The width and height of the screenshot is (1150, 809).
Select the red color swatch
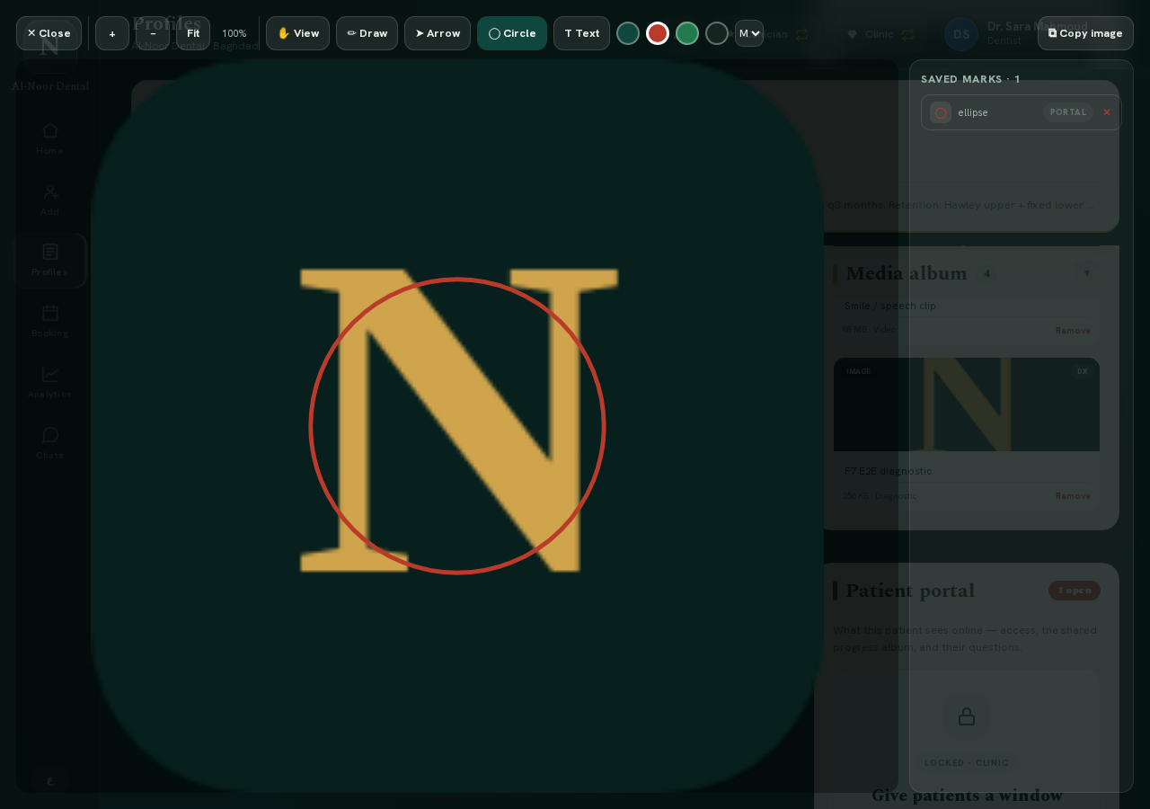658,33
